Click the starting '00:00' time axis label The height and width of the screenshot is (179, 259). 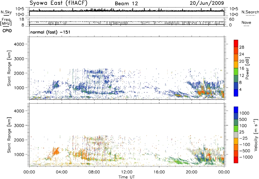pyautogui.click(x=29, y=172)
